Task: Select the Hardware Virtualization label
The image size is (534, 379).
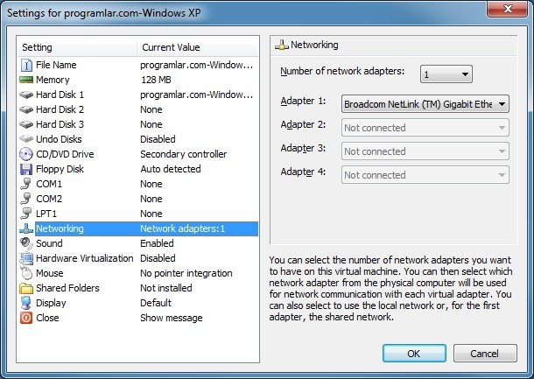Action: click(84, 258)
